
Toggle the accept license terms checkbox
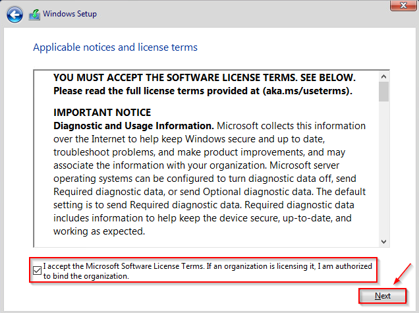click(37, 271)
